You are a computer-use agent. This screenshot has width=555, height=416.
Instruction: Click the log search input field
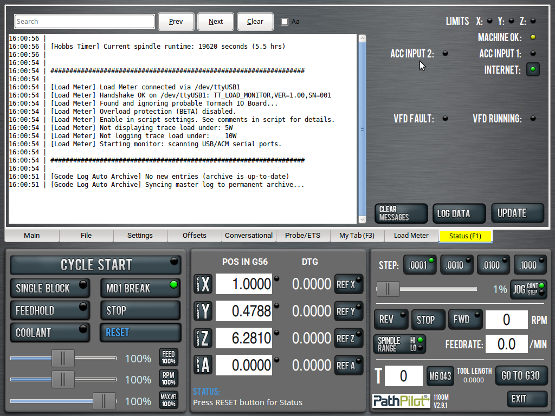(x=85, y=22)
